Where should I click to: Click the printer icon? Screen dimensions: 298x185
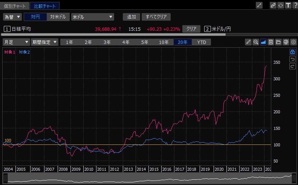coord(286,42)
